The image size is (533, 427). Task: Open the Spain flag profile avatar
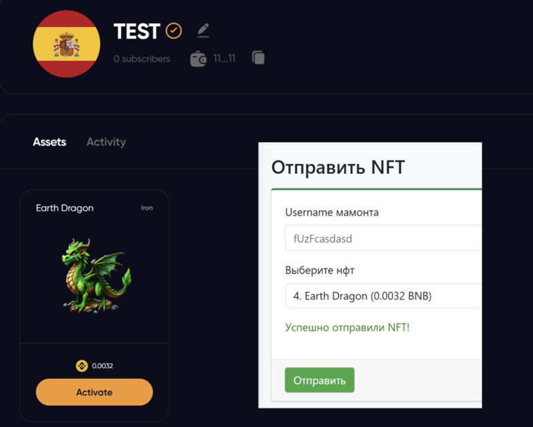pos(67,44)
